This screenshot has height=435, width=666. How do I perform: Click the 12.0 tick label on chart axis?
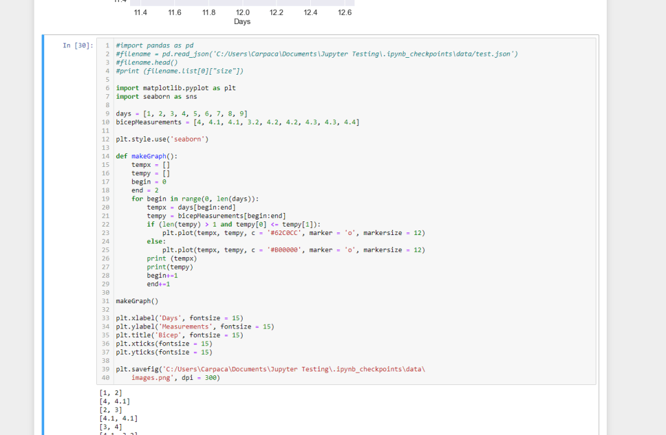pyautogui.click(x=242, y=12)
